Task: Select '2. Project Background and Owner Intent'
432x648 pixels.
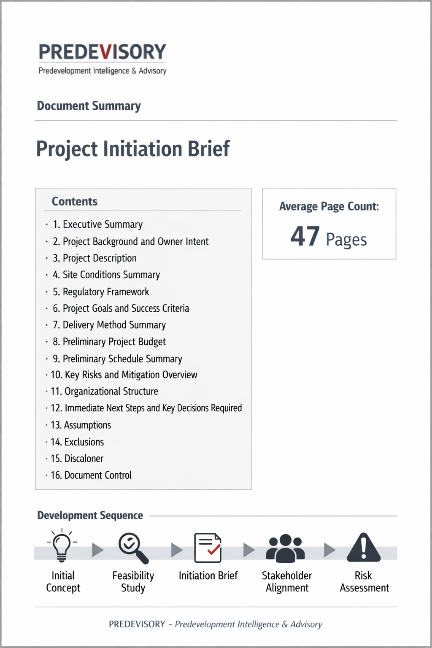Action: pos(130,241)
